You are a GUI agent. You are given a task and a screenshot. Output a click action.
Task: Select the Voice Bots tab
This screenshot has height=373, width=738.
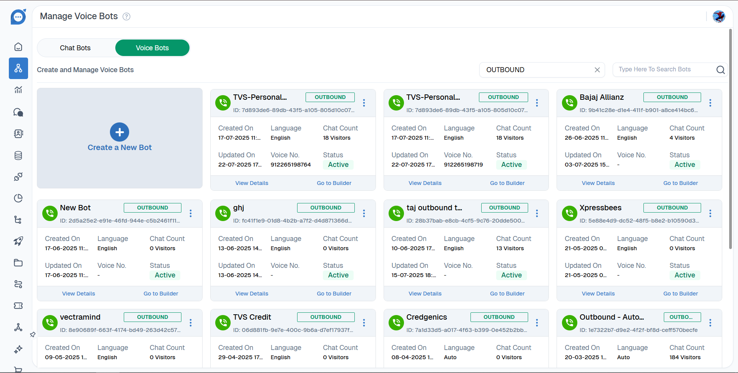(152, 48)
